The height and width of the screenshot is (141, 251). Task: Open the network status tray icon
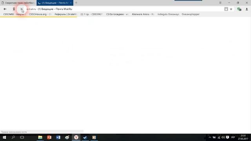click(x=219, y=137)
